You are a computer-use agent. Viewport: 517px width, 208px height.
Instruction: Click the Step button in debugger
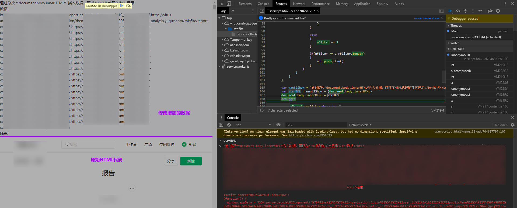(x=480, y=11)
